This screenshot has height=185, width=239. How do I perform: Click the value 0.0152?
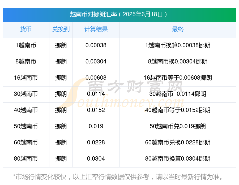pos(96,110)
